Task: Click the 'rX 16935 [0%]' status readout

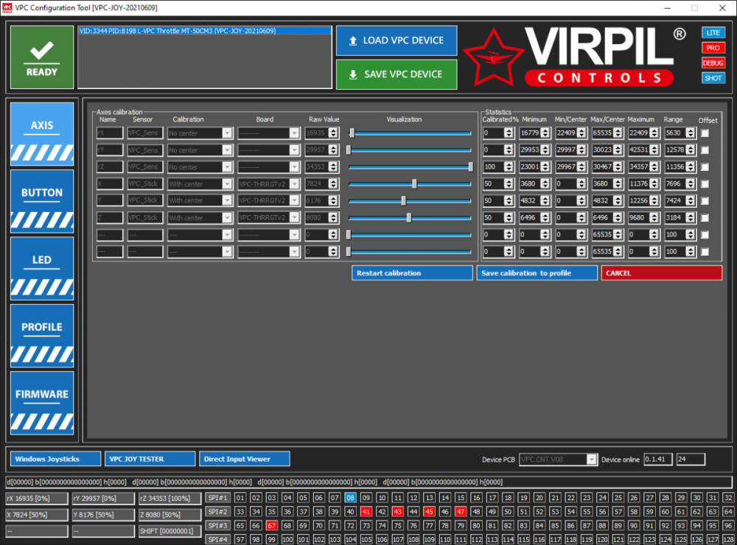Action: (37, 498)
